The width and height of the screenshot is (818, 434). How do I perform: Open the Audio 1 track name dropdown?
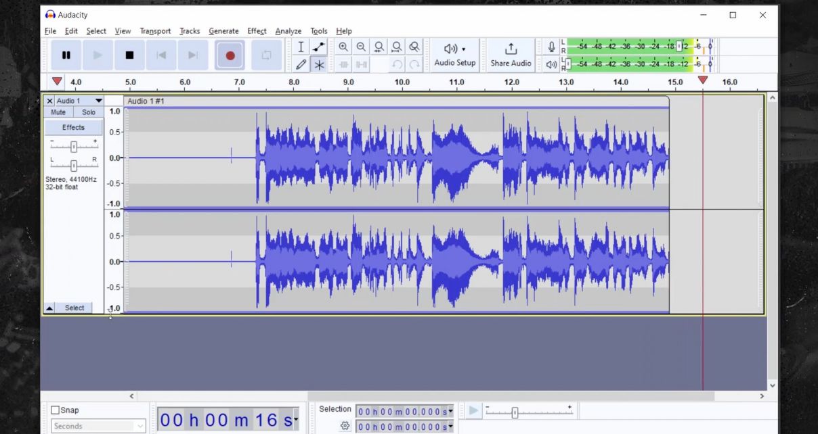coord(99,100)
